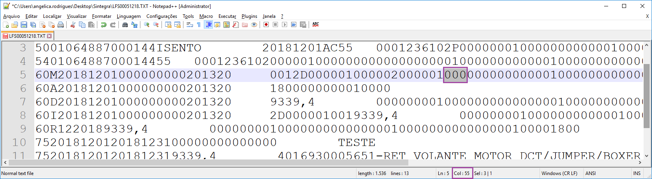Screen dimensions: 652x179
Task: Open the Editar menu
Action: point(32,16)
